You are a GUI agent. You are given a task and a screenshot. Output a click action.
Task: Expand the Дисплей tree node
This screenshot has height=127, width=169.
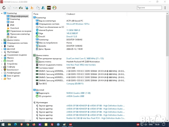2,49
